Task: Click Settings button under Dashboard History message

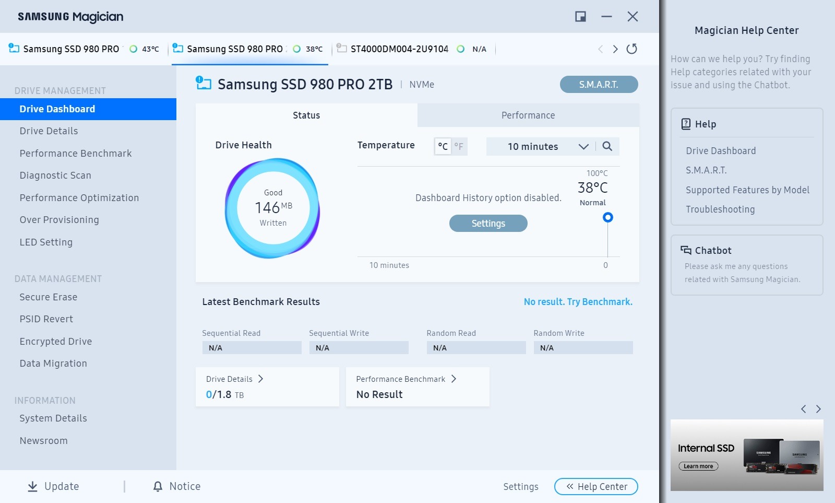Action: [x=488, y=224]
